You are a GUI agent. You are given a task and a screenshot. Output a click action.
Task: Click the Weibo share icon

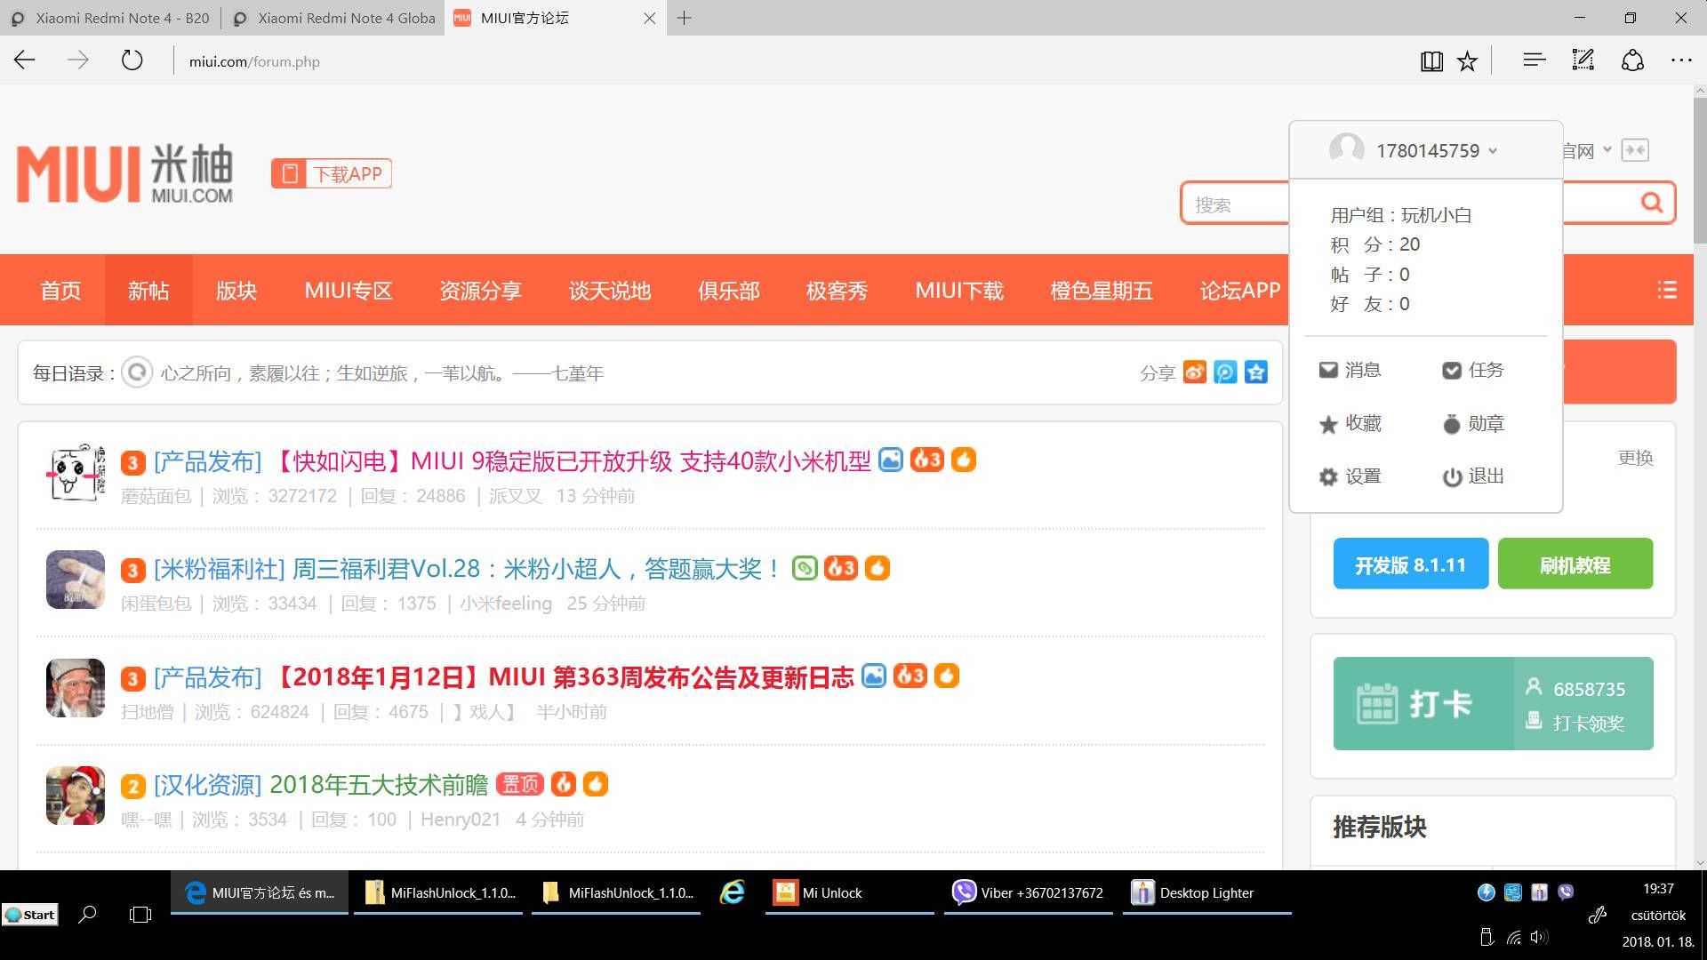[1195, 372]
